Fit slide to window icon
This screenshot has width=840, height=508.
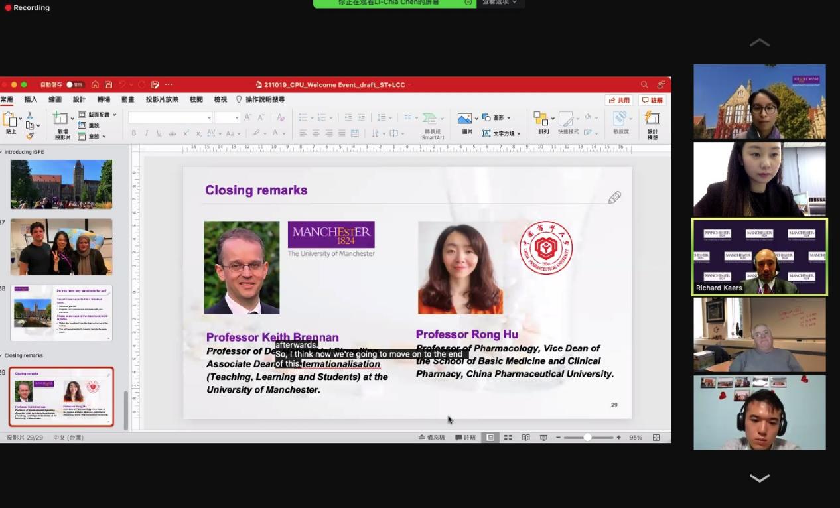pyautogui.click(x=656, y=438)
